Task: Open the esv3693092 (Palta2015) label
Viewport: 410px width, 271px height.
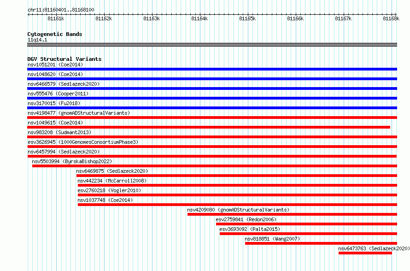Action: (250, 229)
